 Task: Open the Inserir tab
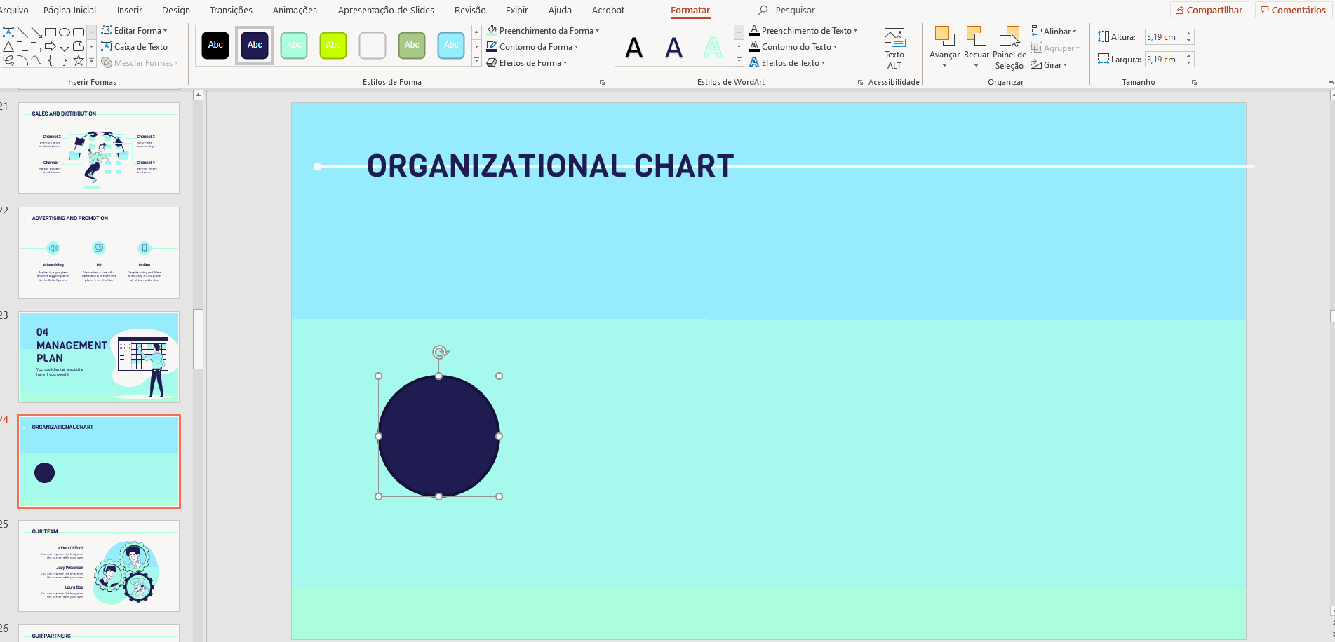click(130, 11)
